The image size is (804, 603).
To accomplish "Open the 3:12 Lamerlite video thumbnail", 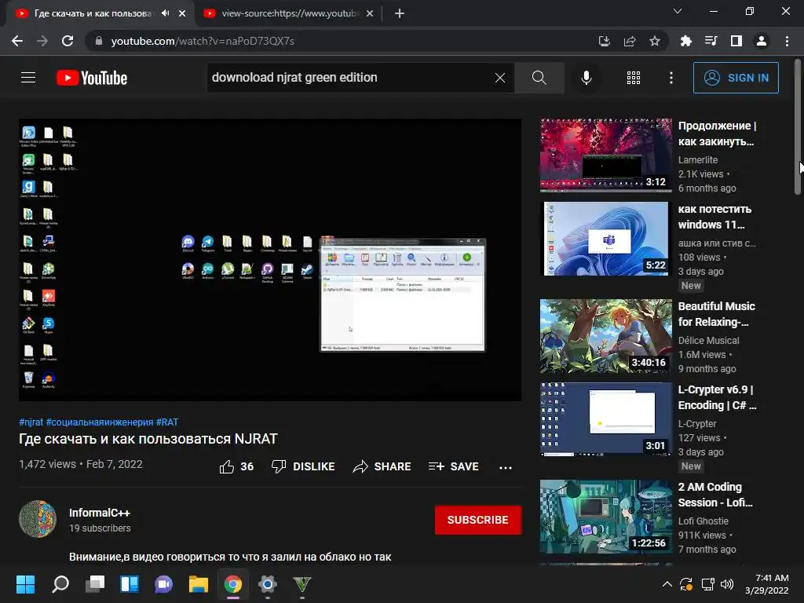I will coord(605,155).
